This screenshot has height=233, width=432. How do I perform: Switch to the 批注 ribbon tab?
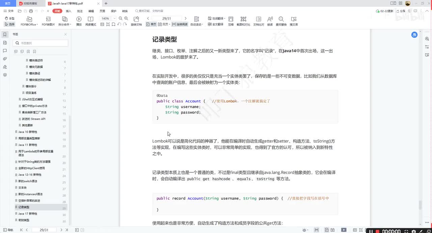coord(80,11)
